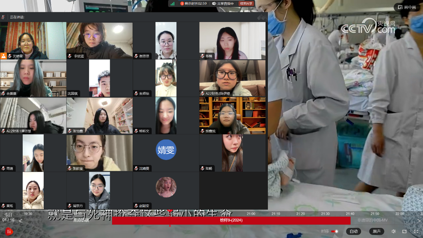The height and width of the screenshot is (238, 423).
Task: Open the 原声 audio track selector
Action: pos(377,231)
